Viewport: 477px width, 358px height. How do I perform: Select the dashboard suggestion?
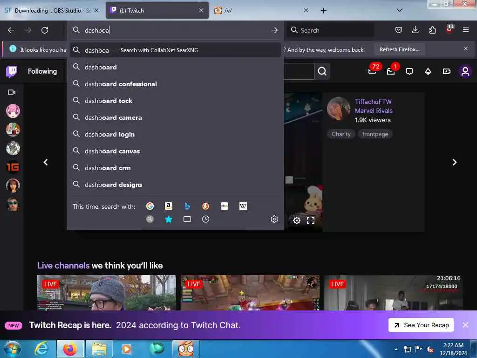[x=175, y=67]
